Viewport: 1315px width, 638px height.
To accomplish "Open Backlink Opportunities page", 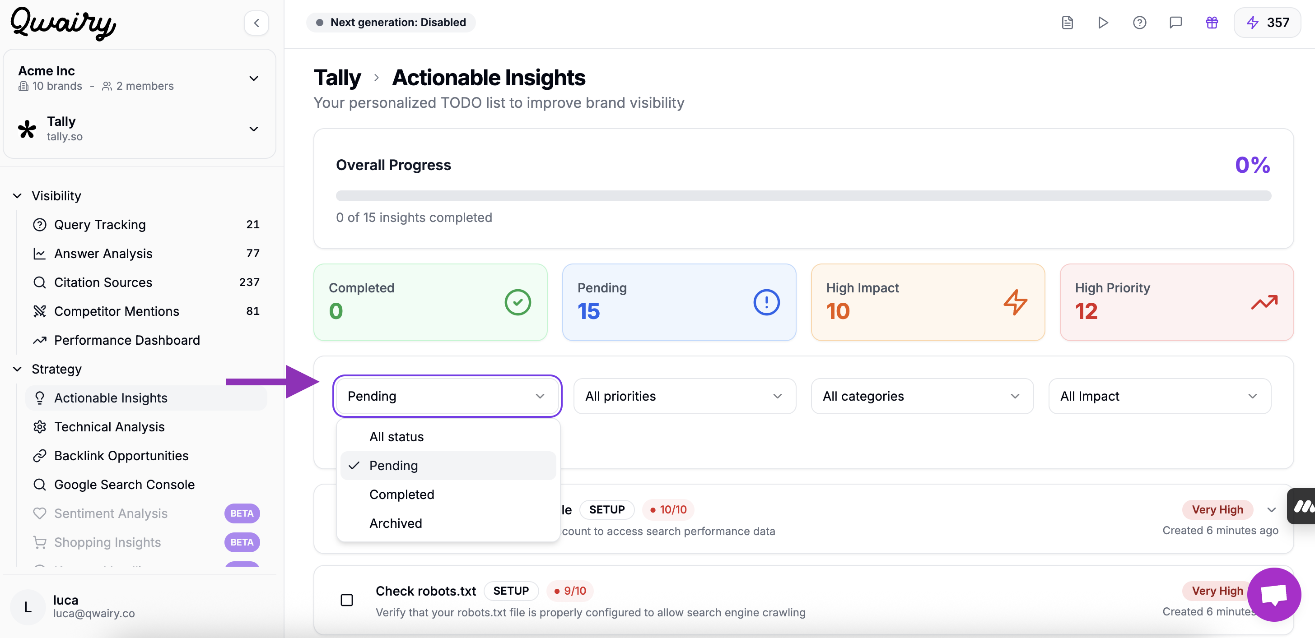I will click(x=145, y=455).
